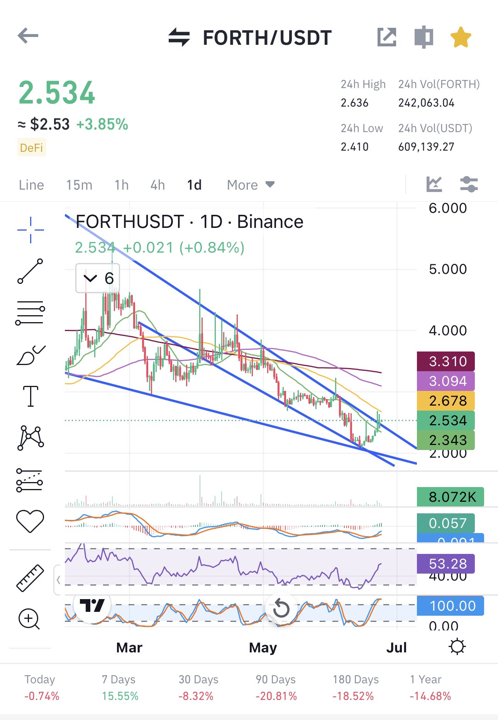Select the 15m timeframe
Screen dimensions: 498x720
[x=79, y=185]
